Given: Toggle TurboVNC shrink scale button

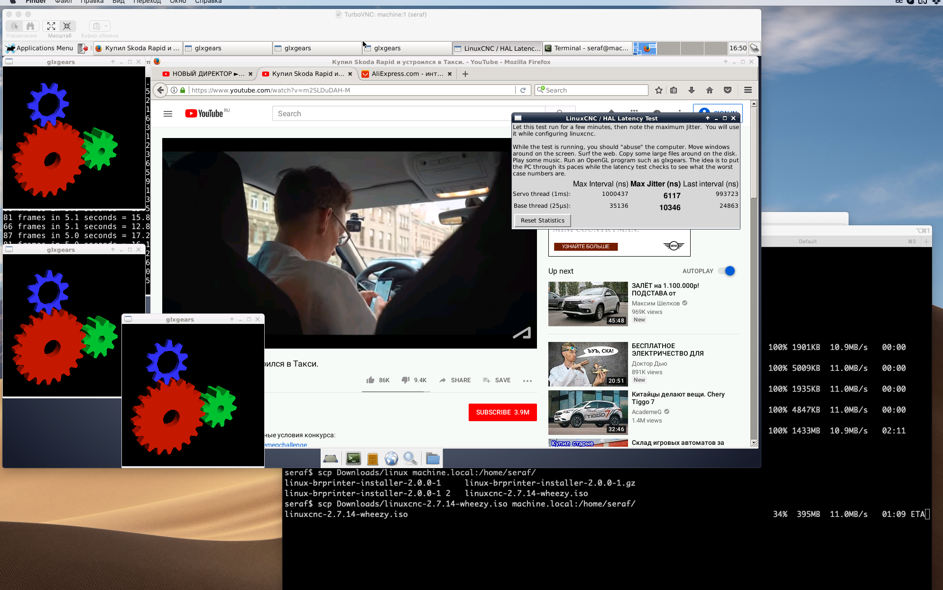Looking at the screenshot, I should coord(67,26).
